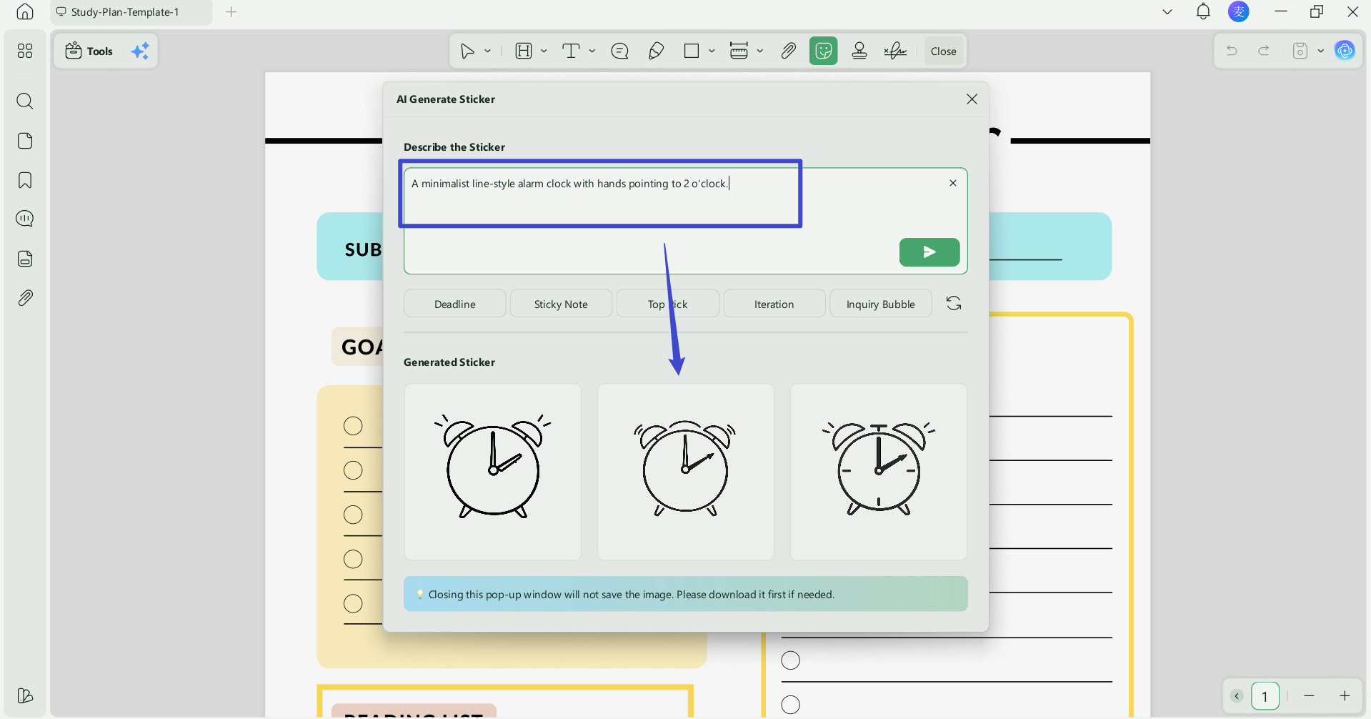This screenshot has height=719, width=1371.
Task: Select the attach file paperclip tool
Action: tap(788, 51)
